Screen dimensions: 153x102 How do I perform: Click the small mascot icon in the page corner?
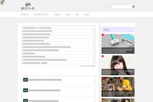coord(2,2)
